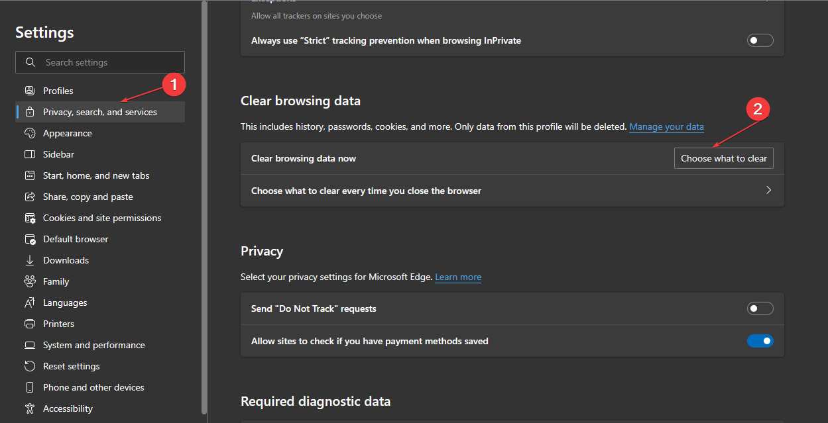Open Start, home, and new tabs
The width and height of the screenshot is (828, 423).
(x=96, y=175)
